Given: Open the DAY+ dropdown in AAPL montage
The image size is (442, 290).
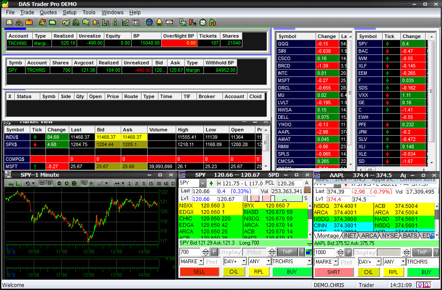Looking at the screenshot, I should point(378,262).
